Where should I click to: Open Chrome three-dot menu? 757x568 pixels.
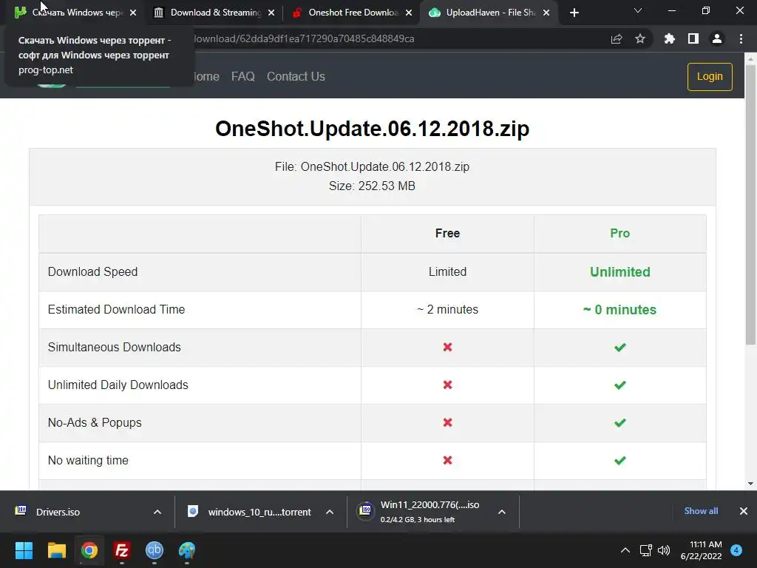[x=741, y=38]
